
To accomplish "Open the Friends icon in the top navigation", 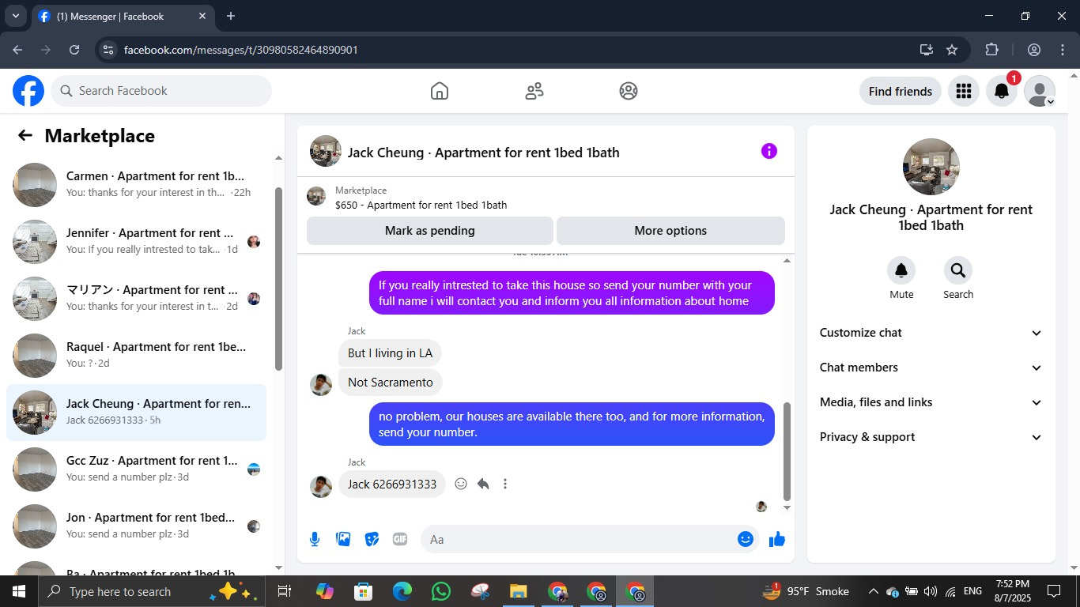I will click(x=534, y=91).
